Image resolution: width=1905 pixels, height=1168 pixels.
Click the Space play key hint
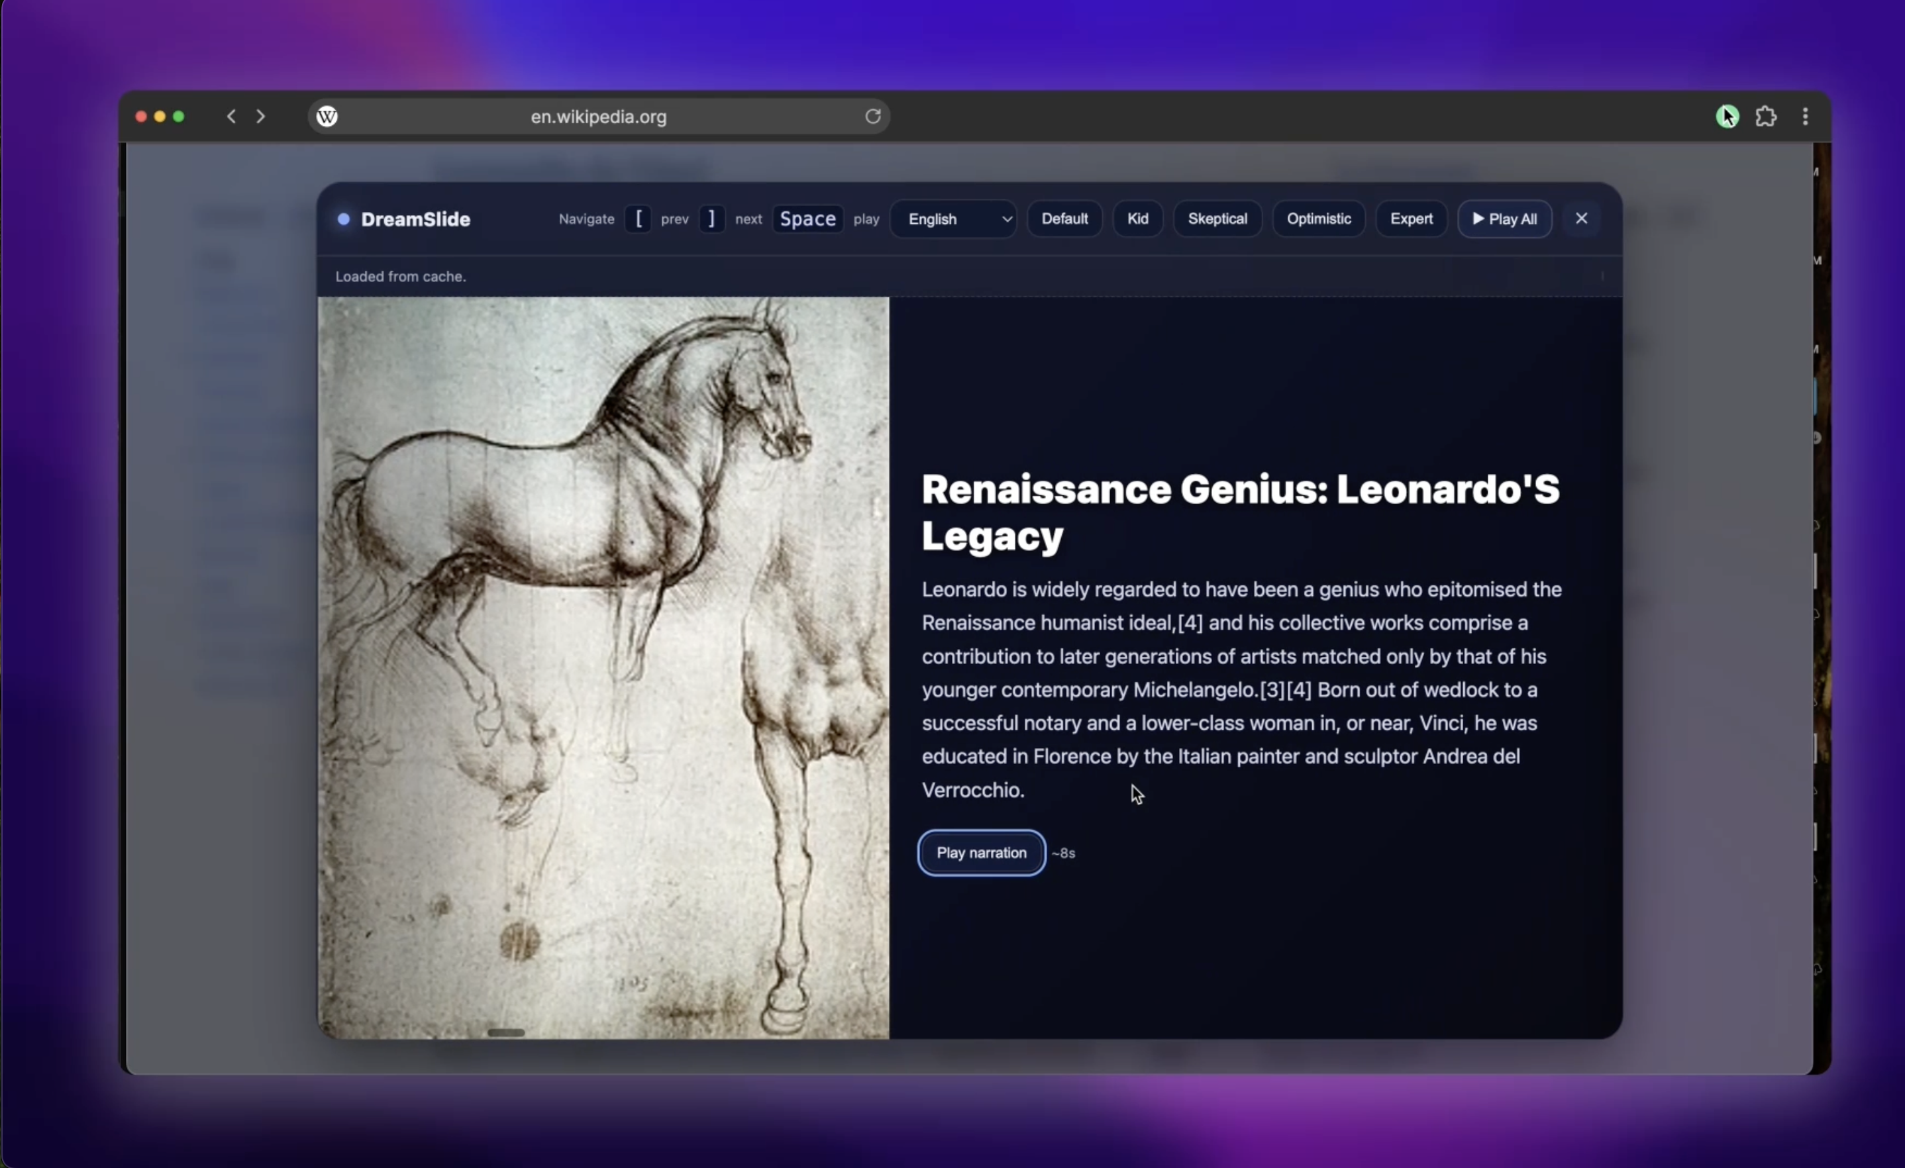[807, 220]
